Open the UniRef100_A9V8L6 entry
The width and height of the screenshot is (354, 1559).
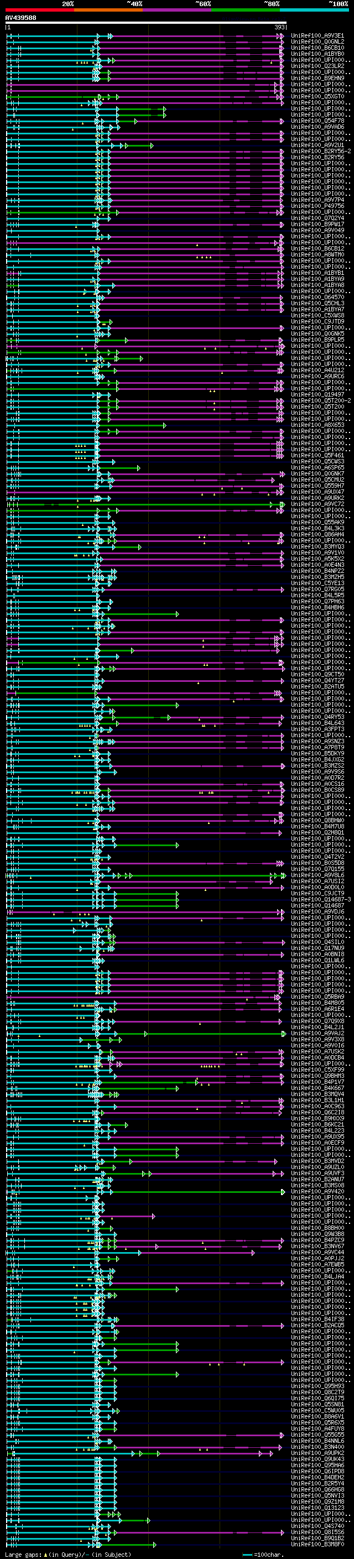317,875
